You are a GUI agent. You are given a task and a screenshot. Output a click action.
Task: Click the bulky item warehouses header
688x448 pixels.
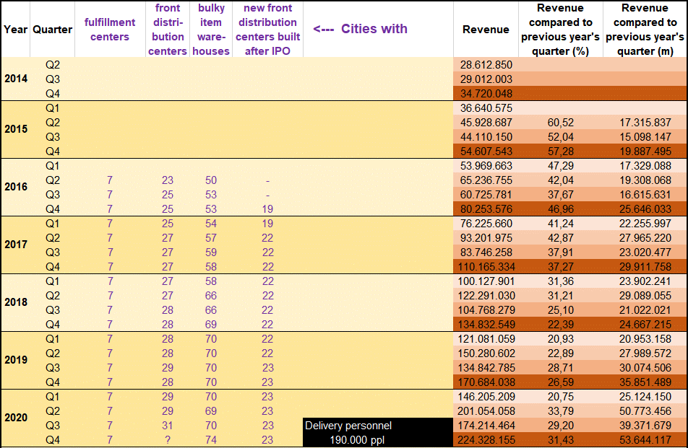pos(211,30)
